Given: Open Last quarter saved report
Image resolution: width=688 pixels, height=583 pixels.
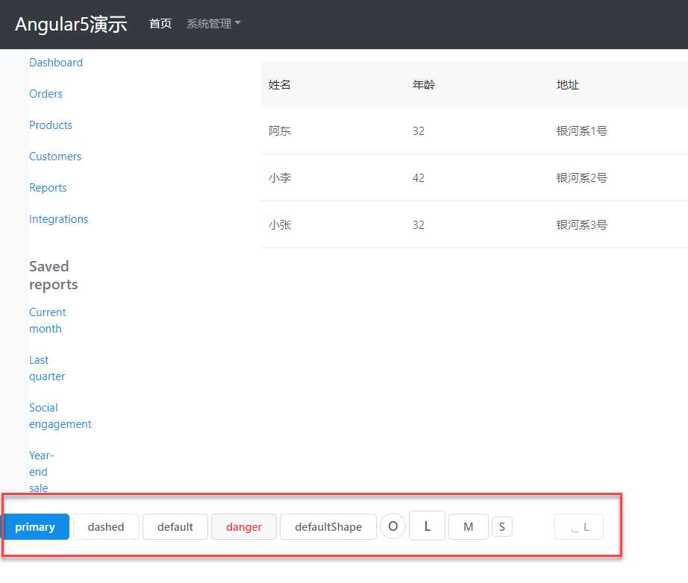Looking at the screenshot, I should pos(47,368).
